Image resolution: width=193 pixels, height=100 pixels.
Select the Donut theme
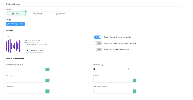pyautogui.click(x=16, y=14)
